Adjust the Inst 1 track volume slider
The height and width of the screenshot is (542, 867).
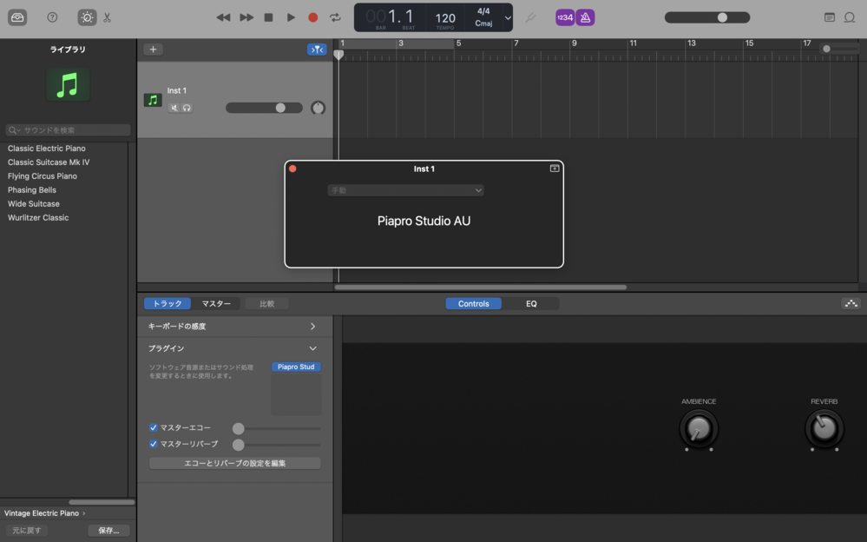click(x=265, y=108)
